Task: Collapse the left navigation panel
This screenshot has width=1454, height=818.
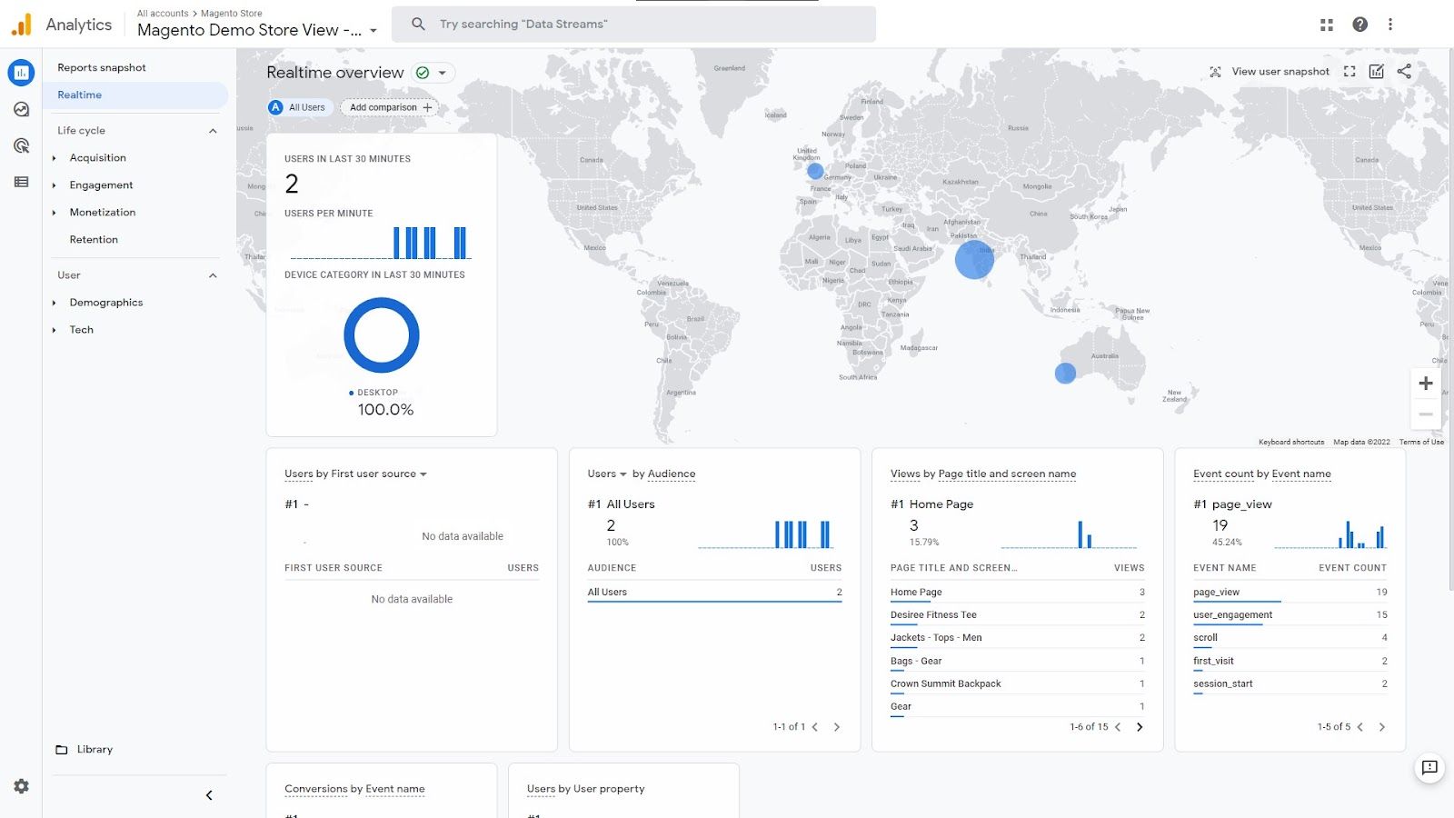Action: pos(209,794)
